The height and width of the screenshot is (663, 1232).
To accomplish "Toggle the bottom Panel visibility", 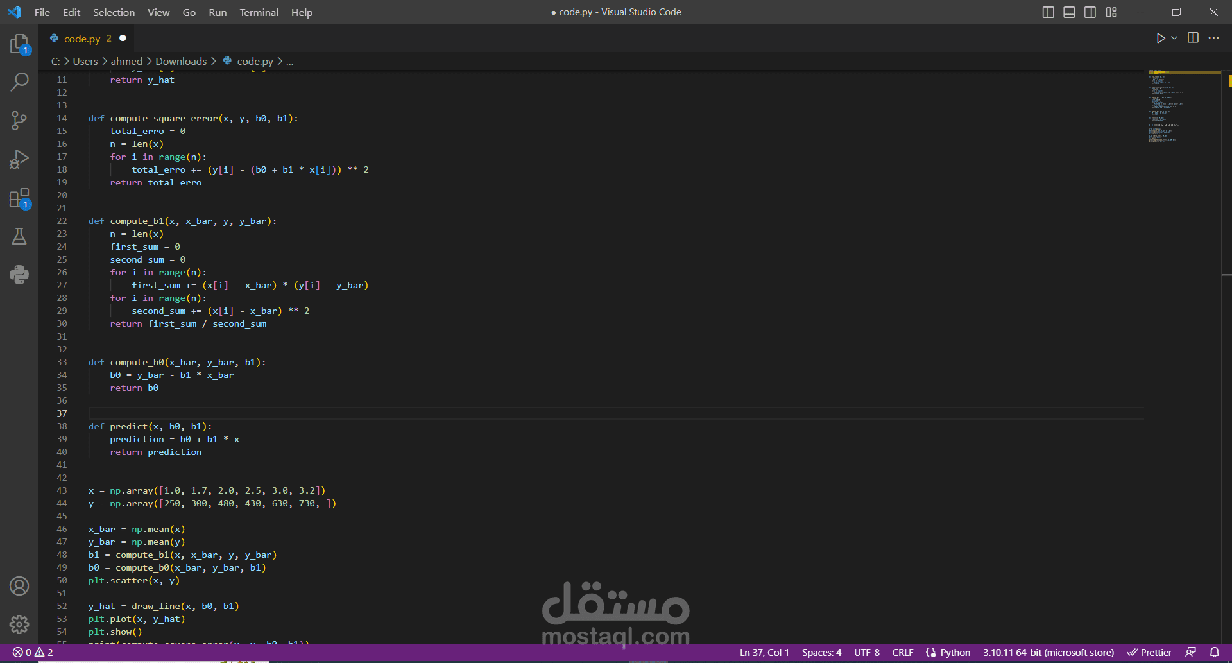I will click(x=1069, y=12).
